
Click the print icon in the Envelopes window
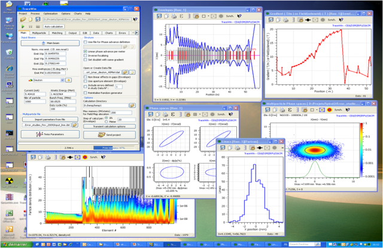[x=174, y=16]
